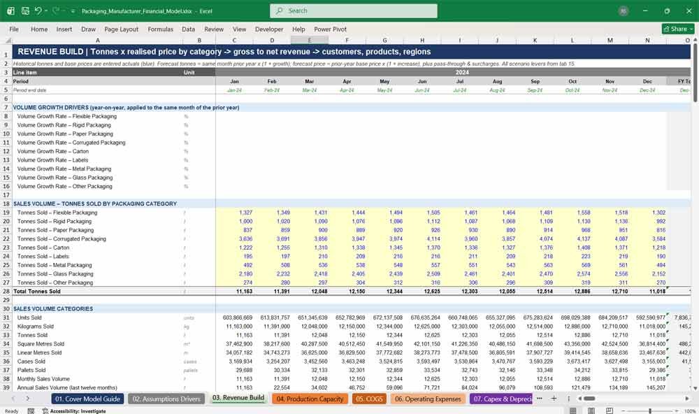
Task: Switch to 04. Production Capacity sheet
Action: click(x=310, y=399)
